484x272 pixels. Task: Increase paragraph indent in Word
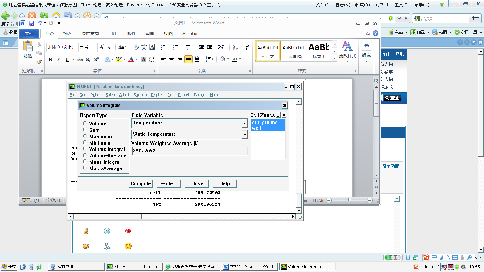click(210, 47)
